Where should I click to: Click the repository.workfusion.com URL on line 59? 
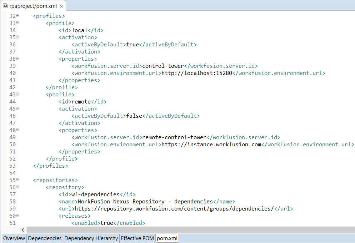pos(174,209)
